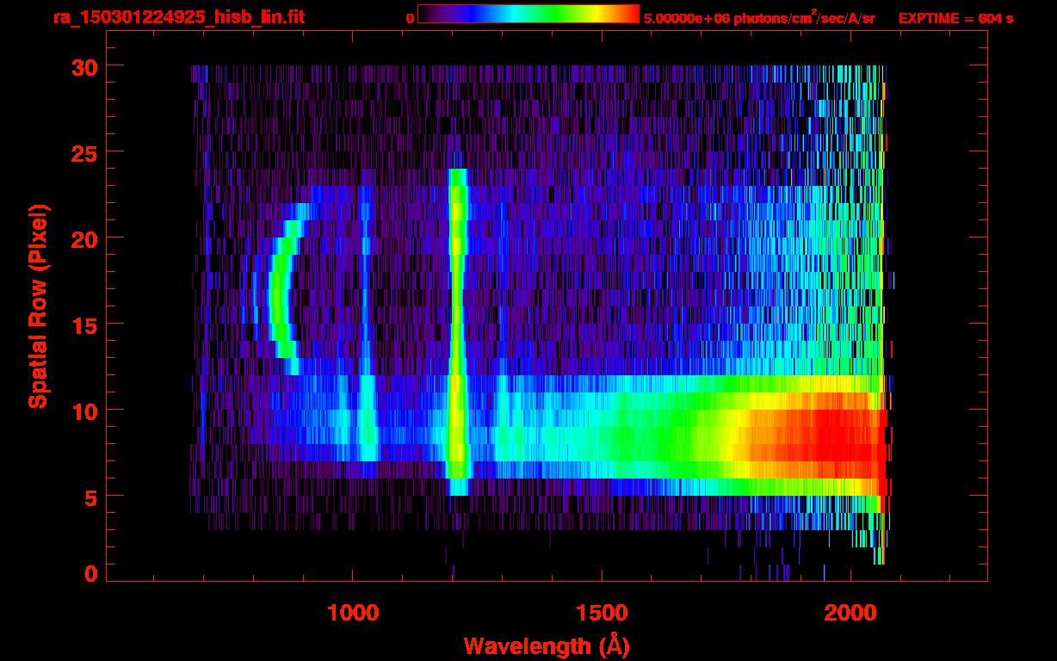
Task: Click the Spatial Row (Pixel) axis title
Action: 38,306
